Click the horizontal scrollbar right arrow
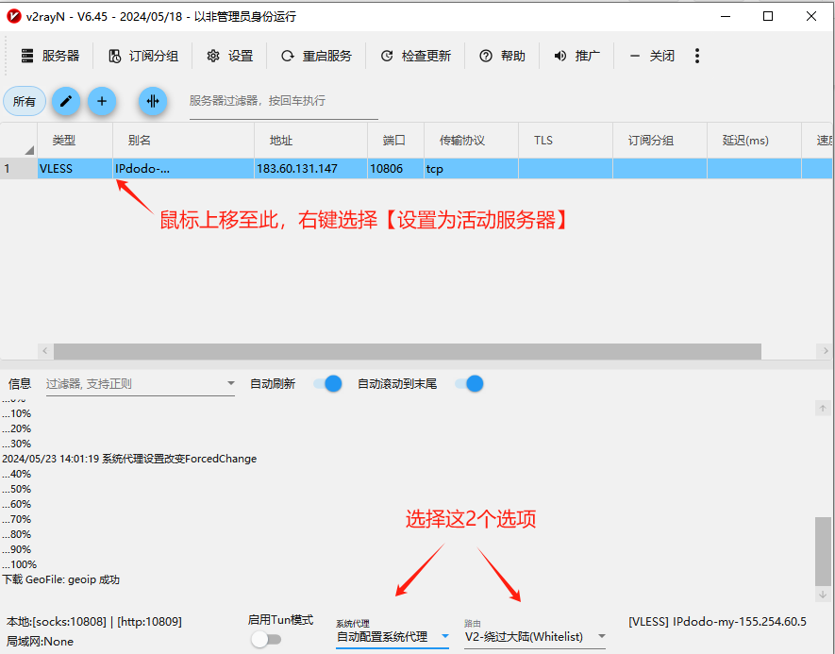835x654 pixels. (825, 351)
